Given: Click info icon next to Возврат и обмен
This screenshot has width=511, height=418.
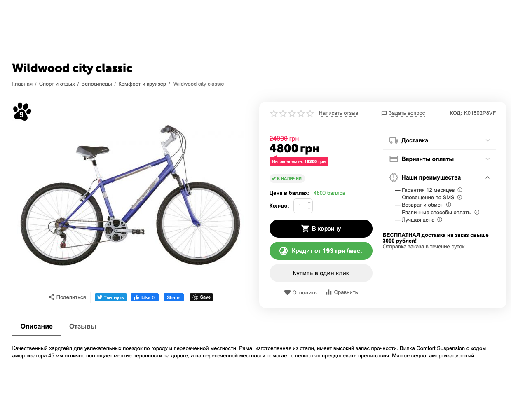Looking at the screenshot, I should pos(449,205).
